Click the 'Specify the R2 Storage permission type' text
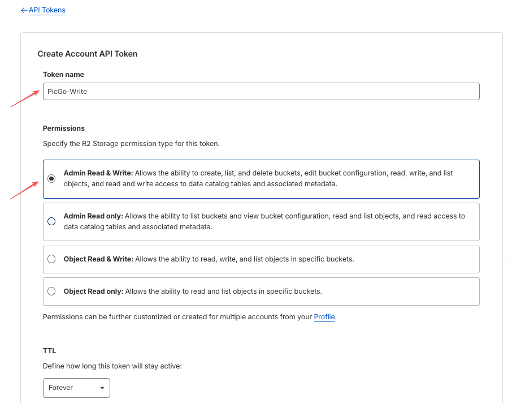508x403 pixels. click(x=131, y=144)
